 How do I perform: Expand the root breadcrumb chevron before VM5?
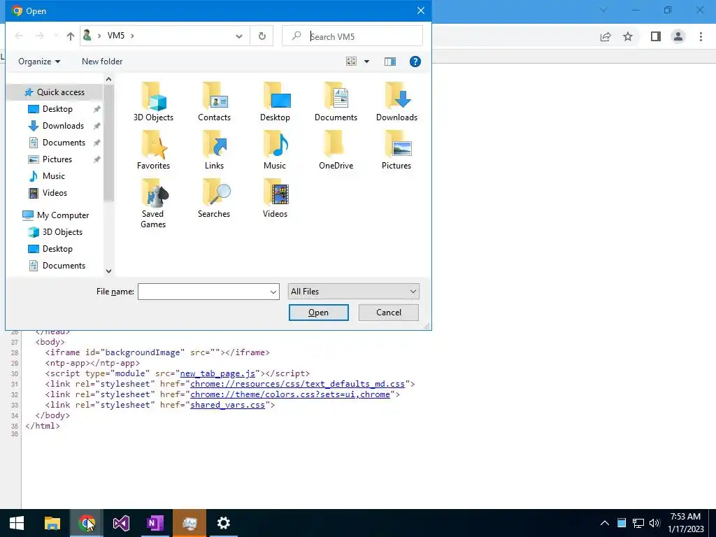(99, 36)
